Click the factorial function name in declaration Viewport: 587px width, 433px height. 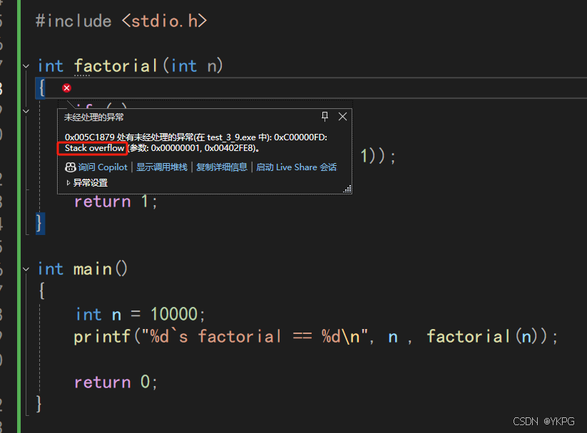click(x=116, y=66)
